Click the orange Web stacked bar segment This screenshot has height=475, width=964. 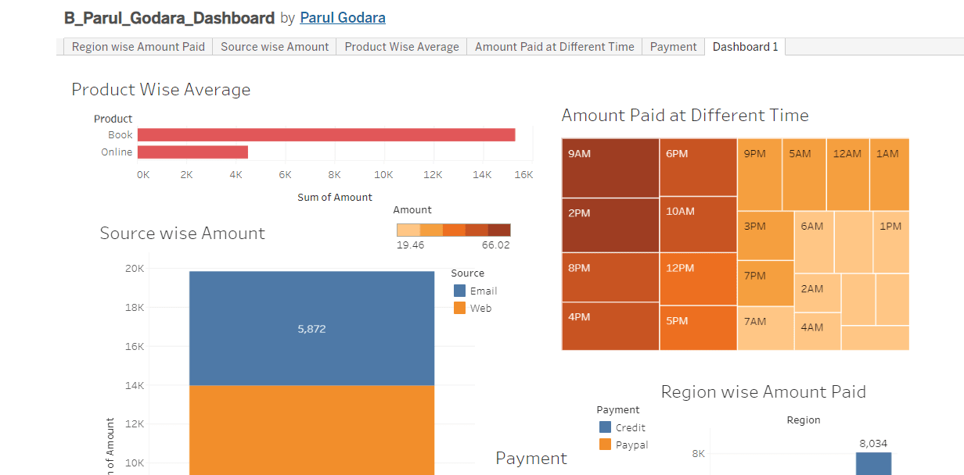311,430
